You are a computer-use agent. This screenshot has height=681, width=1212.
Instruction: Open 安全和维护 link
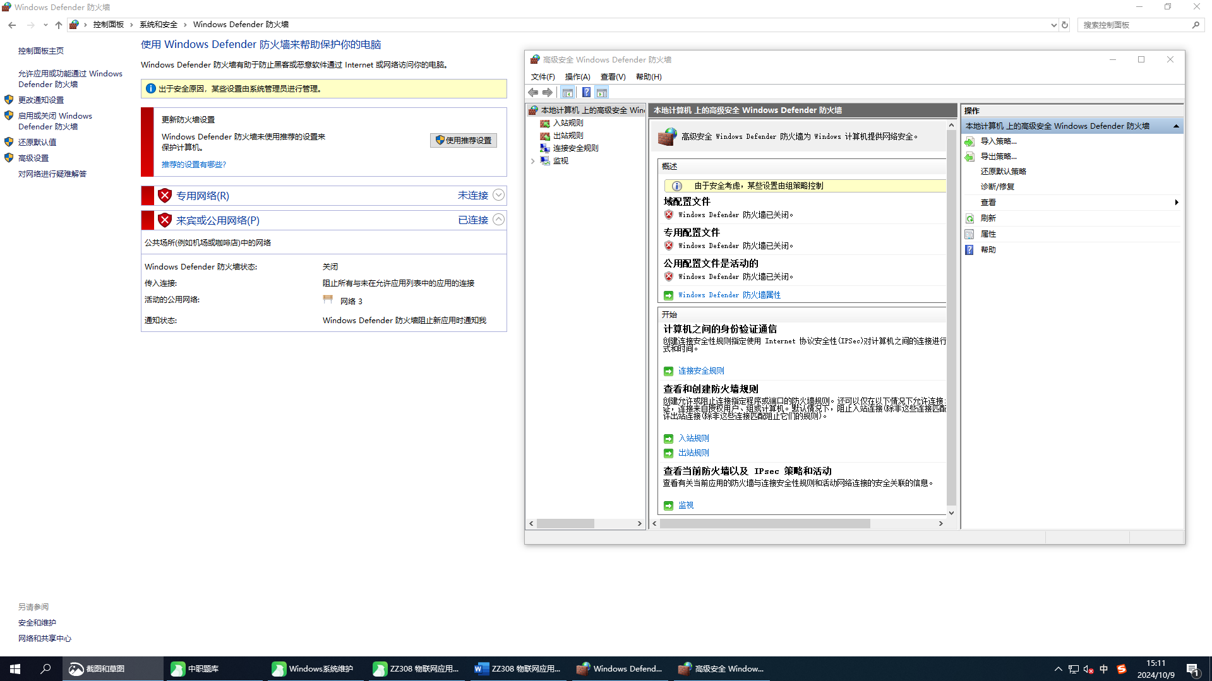click(37, 623)
